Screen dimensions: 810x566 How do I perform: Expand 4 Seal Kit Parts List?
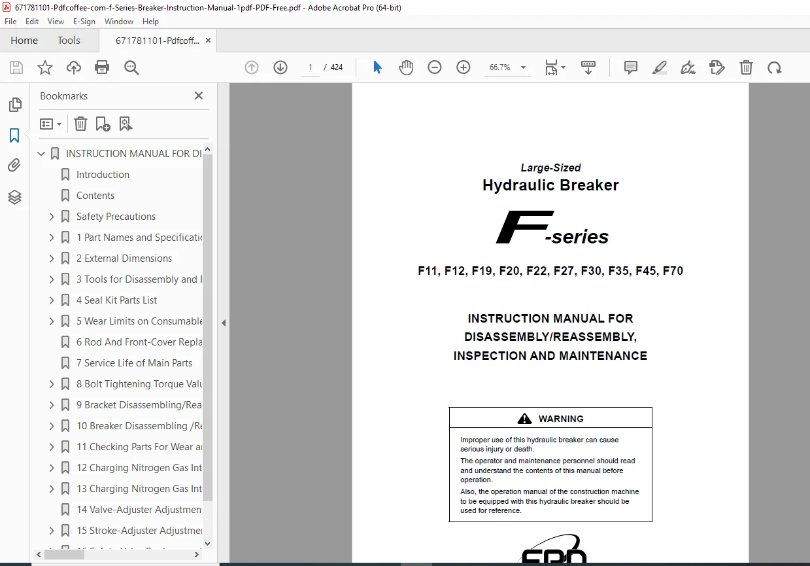pos(52,300)
